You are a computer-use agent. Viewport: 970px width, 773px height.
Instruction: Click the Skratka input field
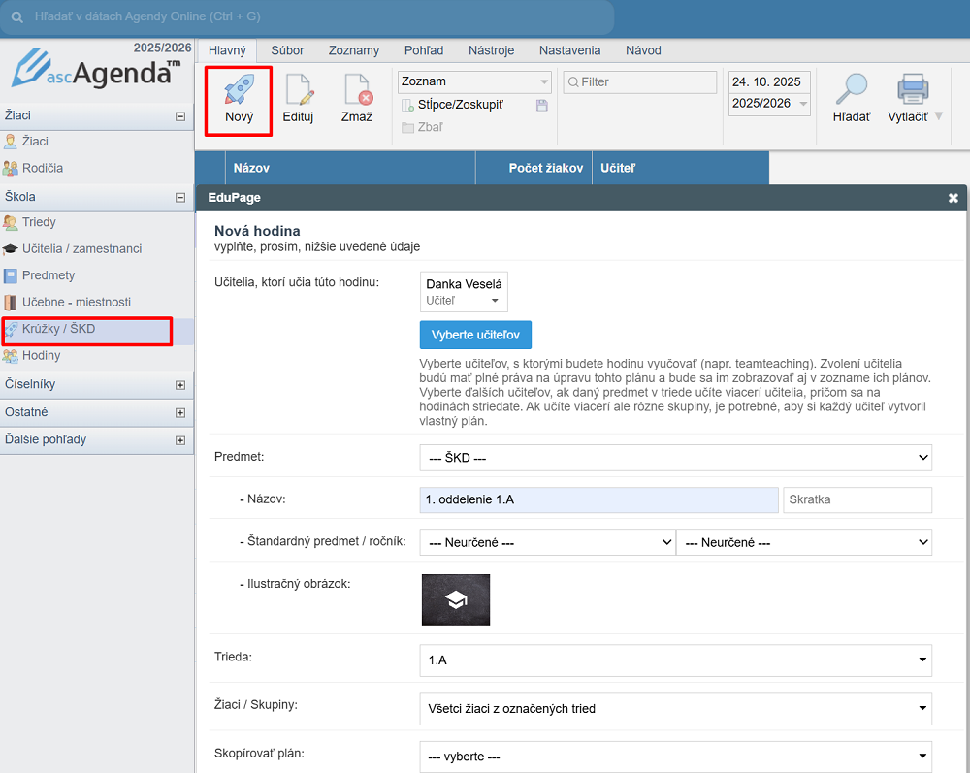857,499
